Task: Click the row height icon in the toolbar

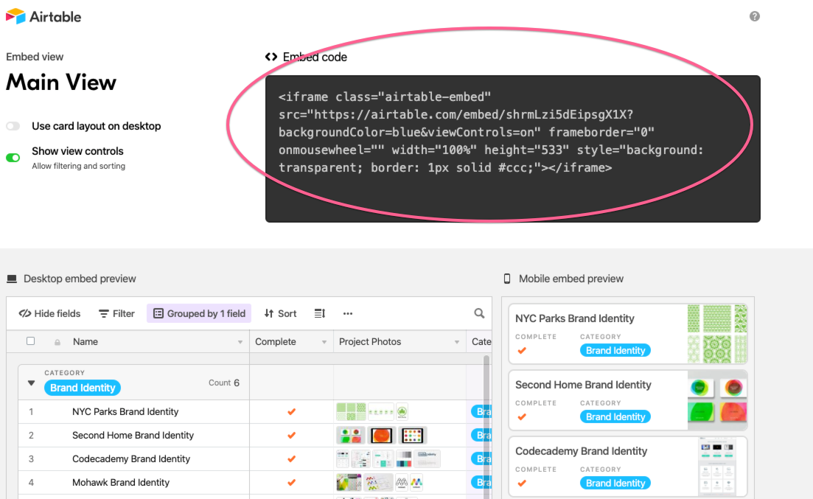Action: pyautogui.click(x=319, y=313)
